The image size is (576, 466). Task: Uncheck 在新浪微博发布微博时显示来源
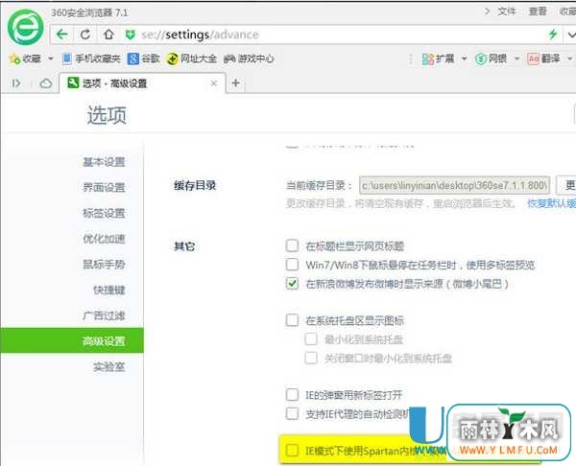coord(292,283)
